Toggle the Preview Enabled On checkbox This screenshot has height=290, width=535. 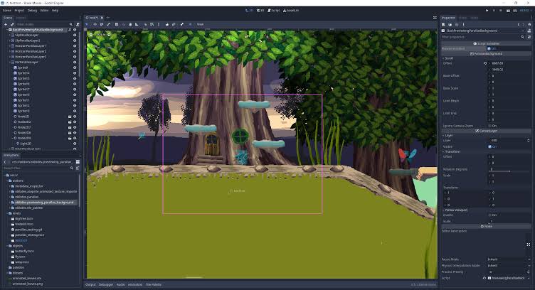pyautogui.click(x=489, y=49)
